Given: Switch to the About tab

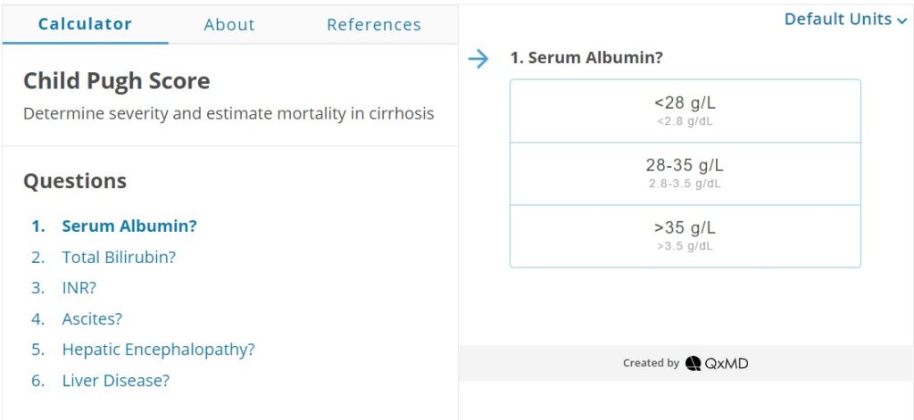Looking at the screenshot, I should (x=229, y=24).
